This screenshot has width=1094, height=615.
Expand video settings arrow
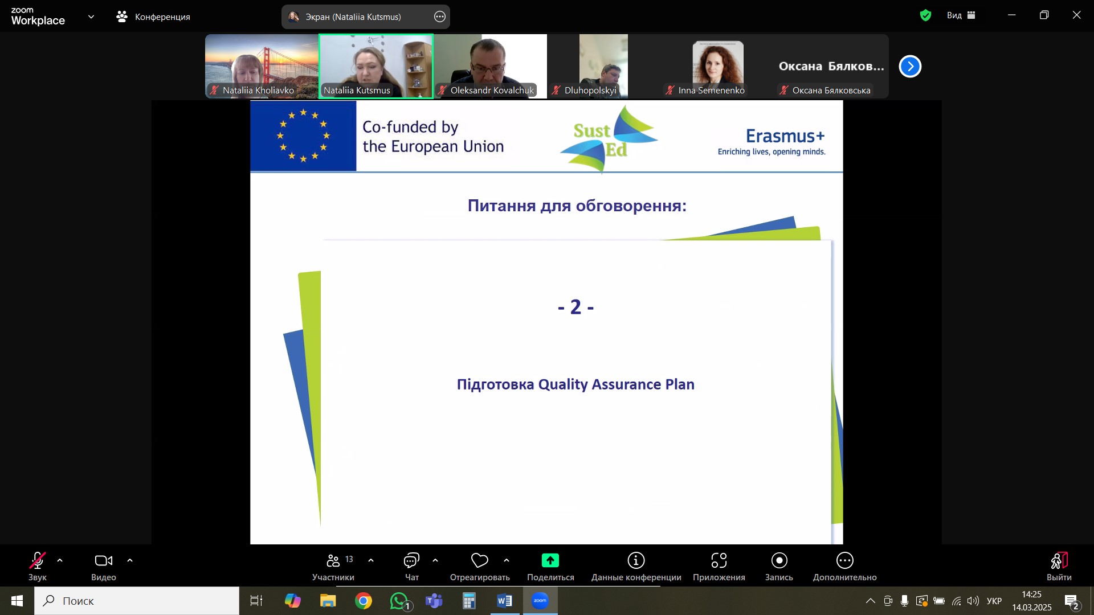click(x=130, y=561)
